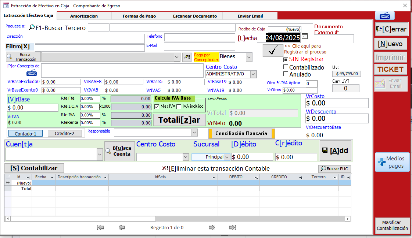Expand the Pago por Concepto Bienes dropdown
Viewport: 412px width, 238px height.
249,57
